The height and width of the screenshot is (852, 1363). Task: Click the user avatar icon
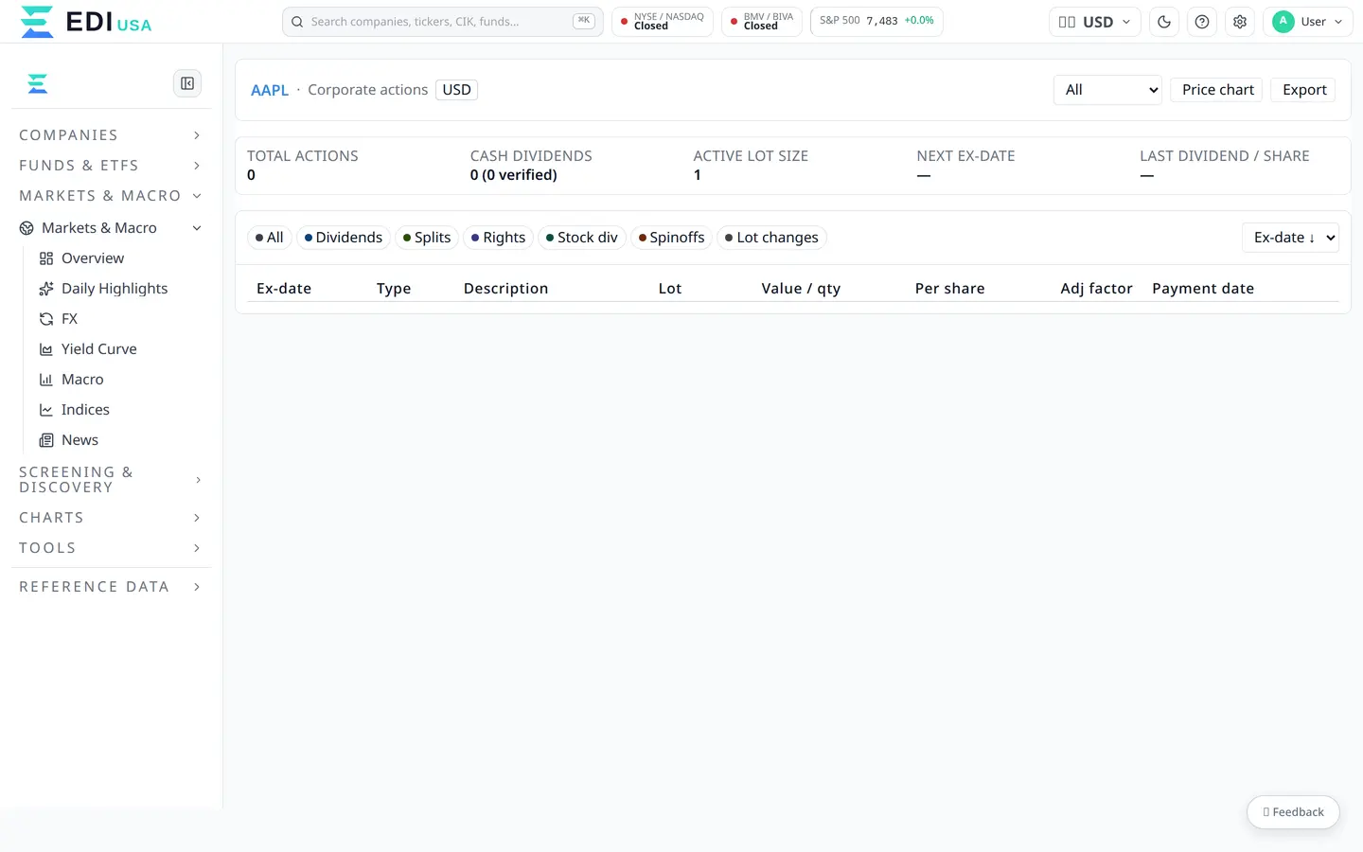[x=1283, y=22]
